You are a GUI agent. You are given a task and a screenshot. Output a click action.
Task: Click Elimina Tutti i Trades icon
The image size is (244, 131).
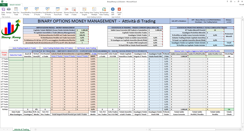click(x=74, y=11)
